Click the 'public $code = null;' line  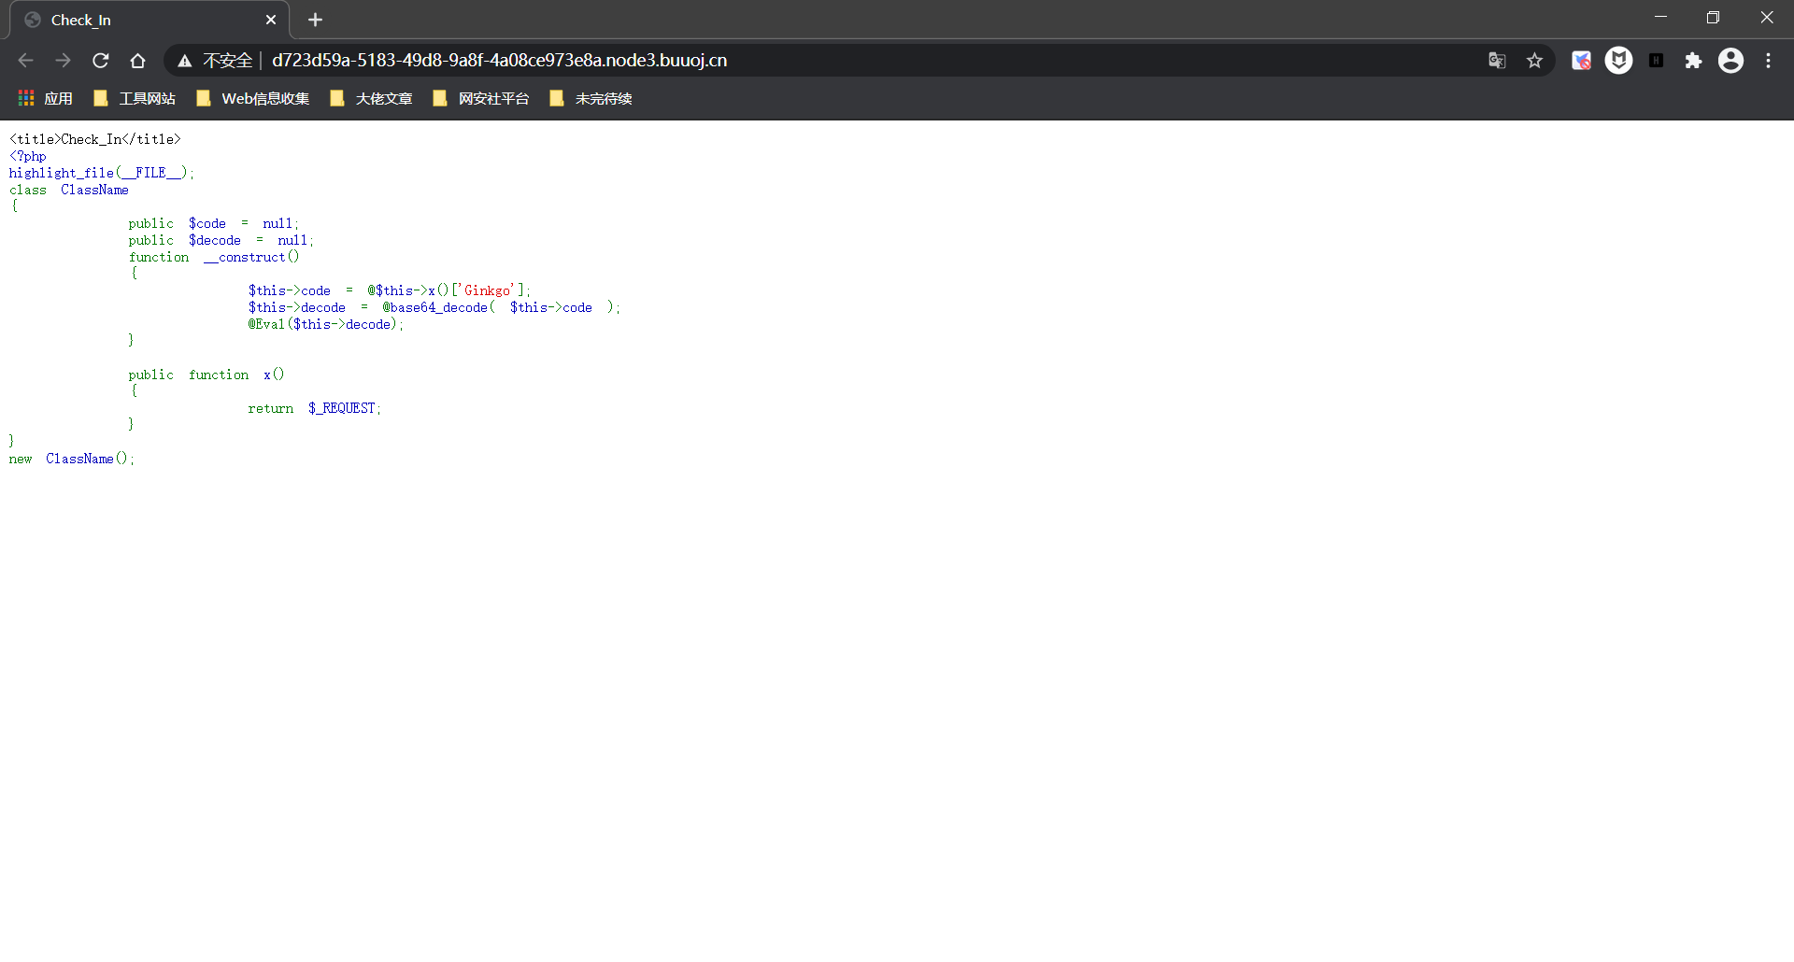(214, 223)
